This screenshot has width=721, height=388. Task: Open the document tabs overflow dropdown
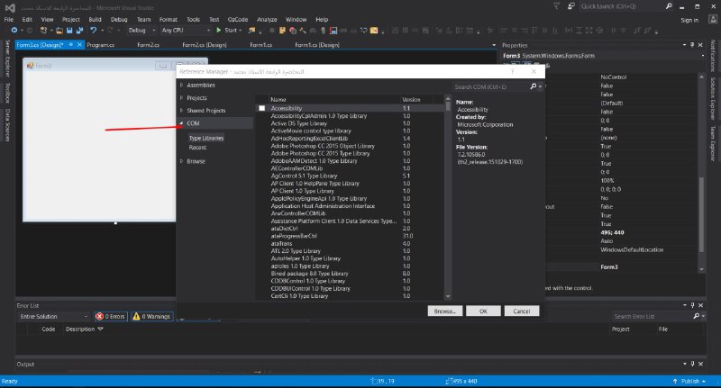tap(494, 45)
